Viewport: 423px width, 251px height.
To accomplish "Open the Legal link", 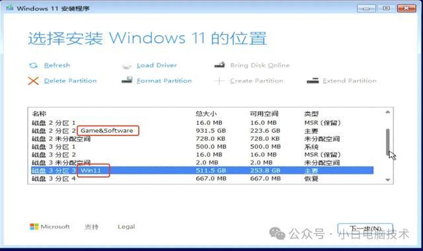I will (x=126, y=227).
